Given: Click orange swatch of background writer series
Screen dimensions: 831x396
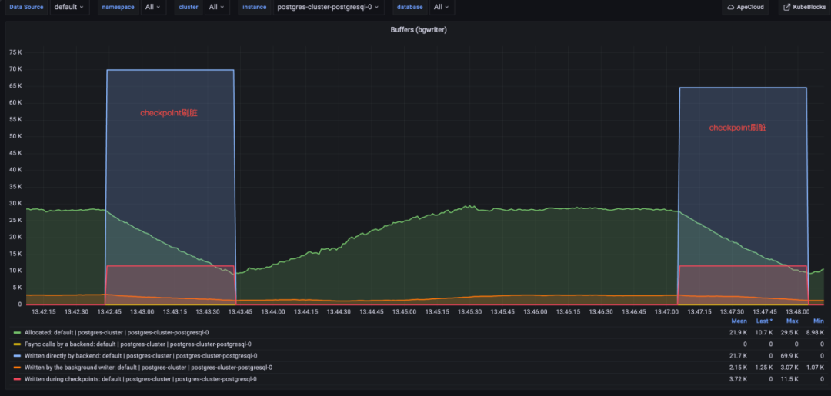Looking at the screenshot, I should coord(17,368).
